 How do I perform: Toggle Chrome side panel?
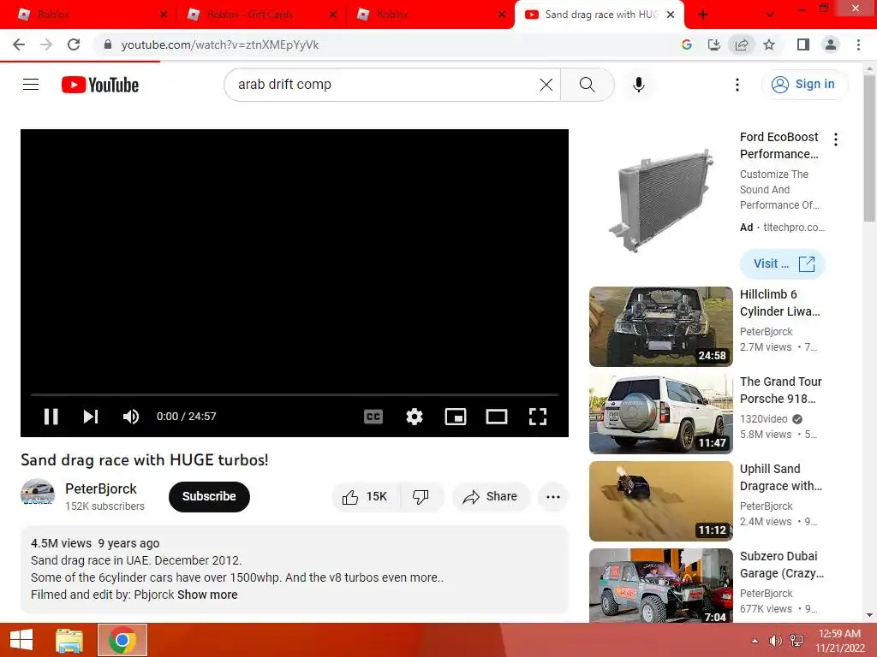click(x=803, y=44)
